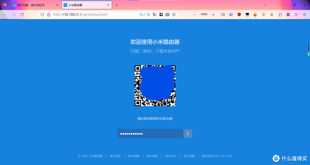
Task: Open the 官方微博 footer link
Action: [134, 156]
